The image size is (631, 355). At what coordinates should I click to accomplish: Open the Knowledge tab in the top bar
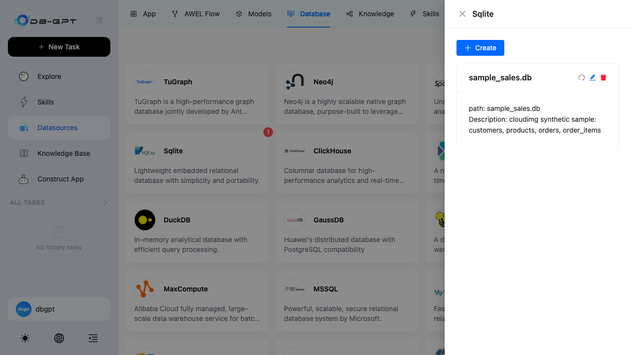[370, 14]
